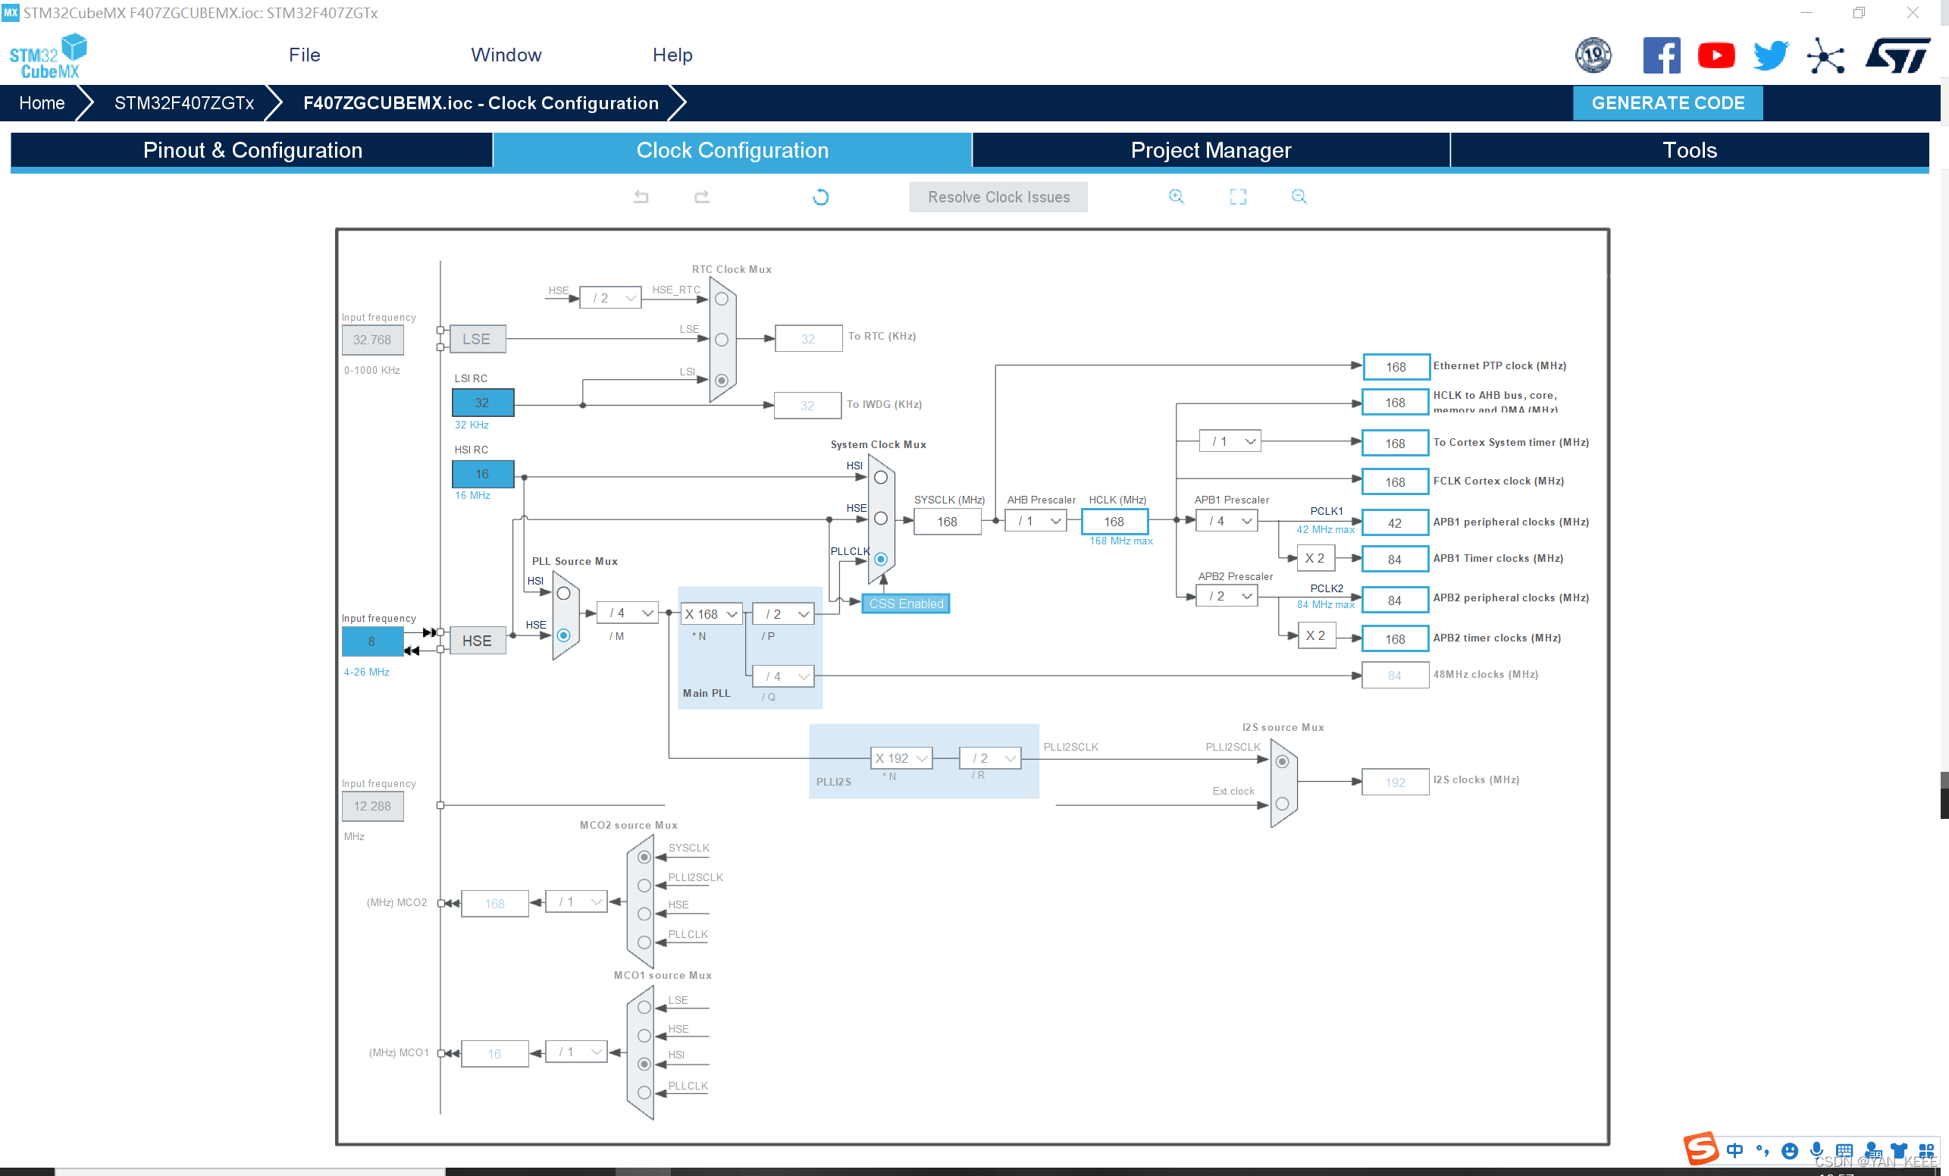Click the 10-year anniversary badge icon
1949x1176 pixels.
point(1593,55)
